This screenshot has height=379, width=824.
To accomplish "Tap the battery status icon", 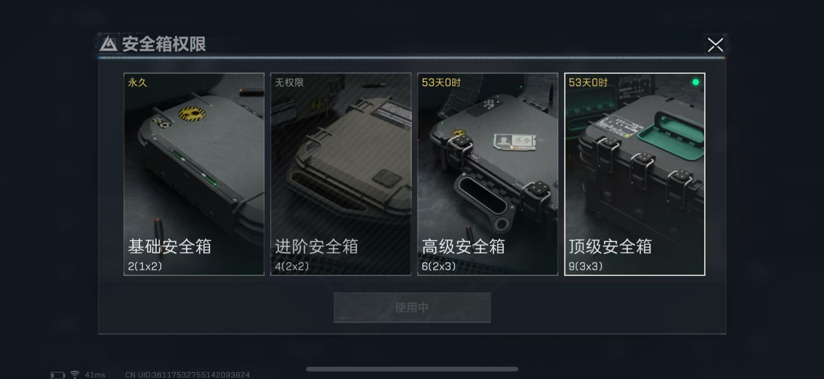I will coord(58,375).
